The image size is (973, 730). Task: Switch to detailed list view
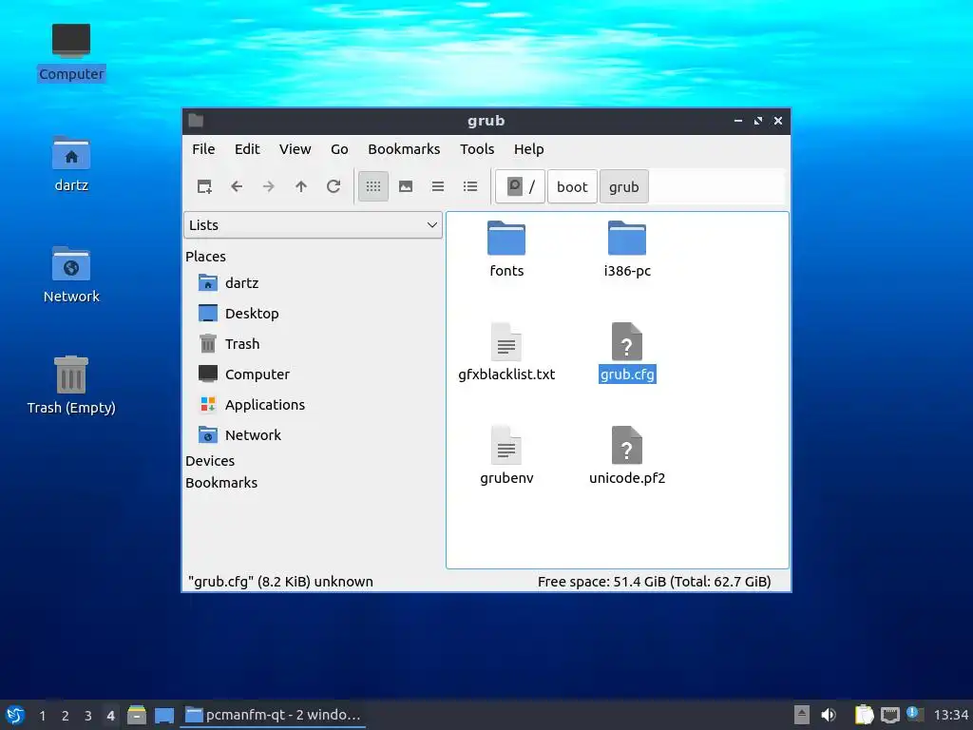coord(470,186)
